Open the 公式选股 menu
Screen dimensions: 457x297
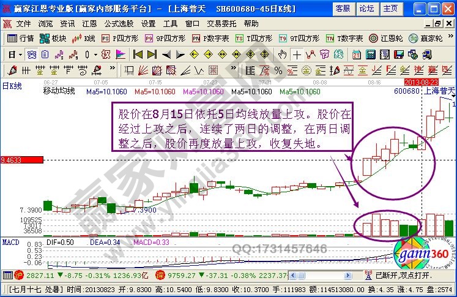coord(118,24)
